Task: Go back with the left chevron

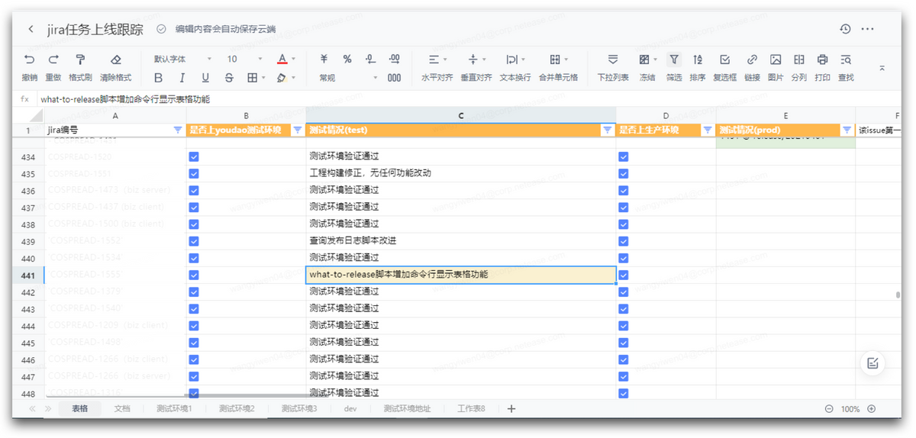Action: 31,29
